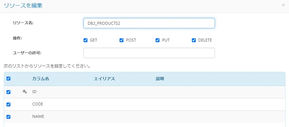Toggle the select-all columns header checkbox

[x=9, y=79]
